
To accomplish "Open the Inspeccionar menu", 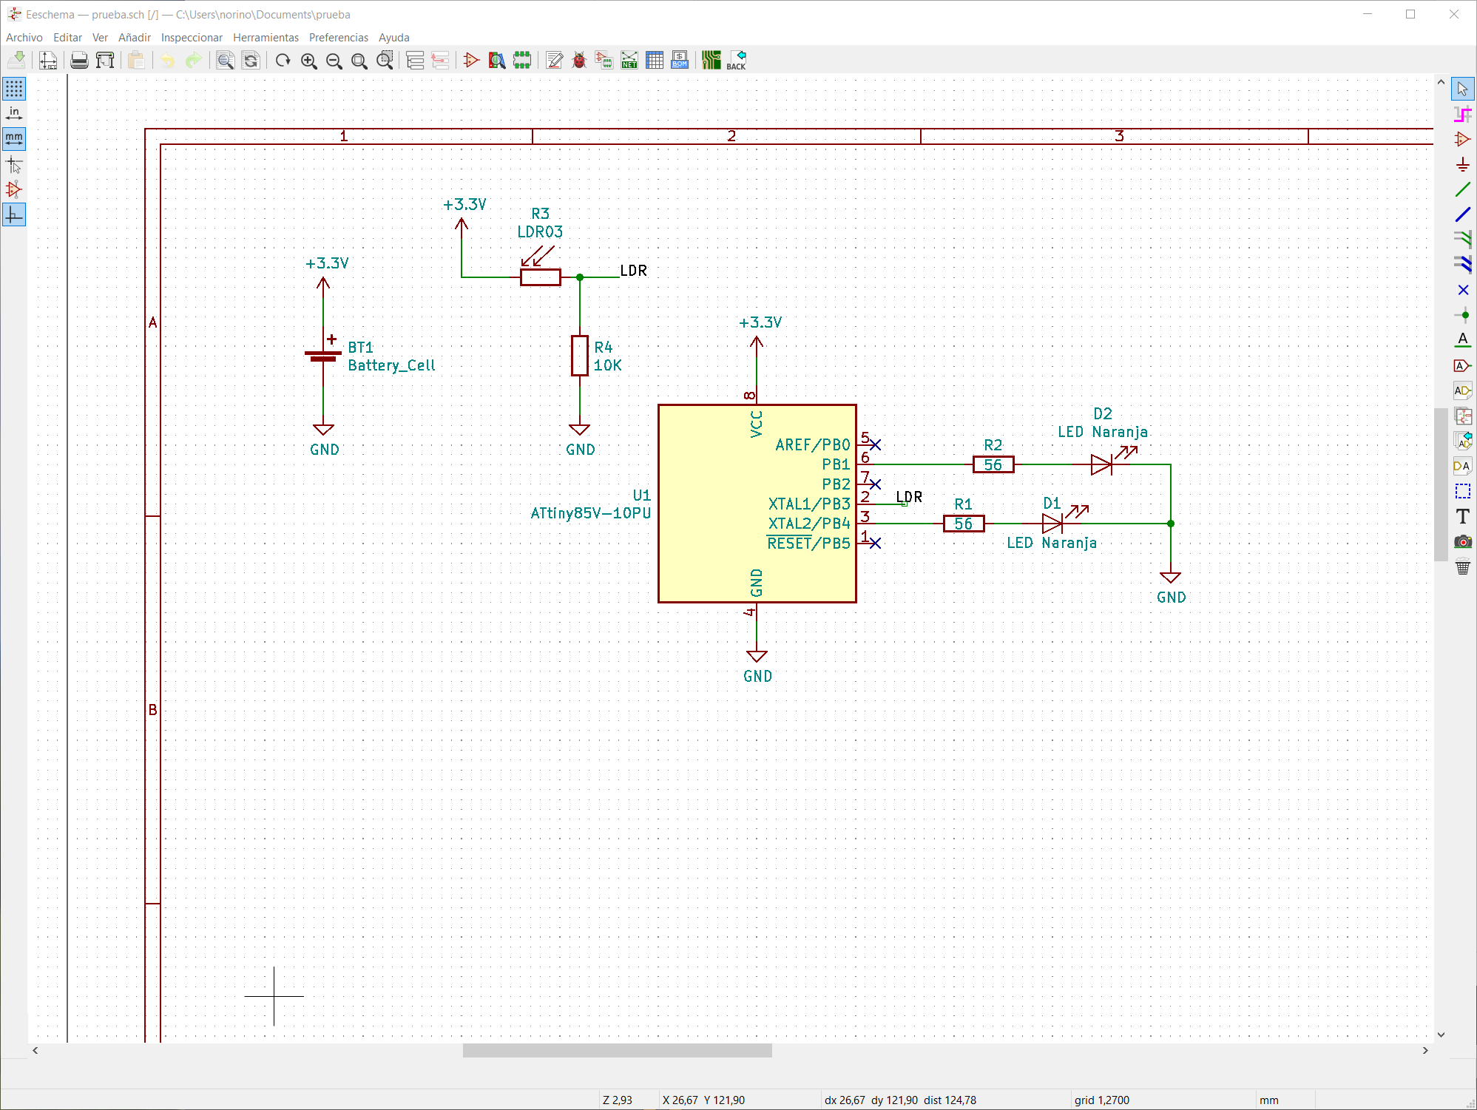I will [x=192, y=37].
